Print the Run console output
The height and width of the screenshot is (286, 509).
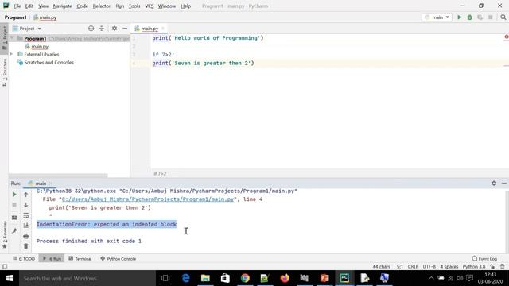26,236
